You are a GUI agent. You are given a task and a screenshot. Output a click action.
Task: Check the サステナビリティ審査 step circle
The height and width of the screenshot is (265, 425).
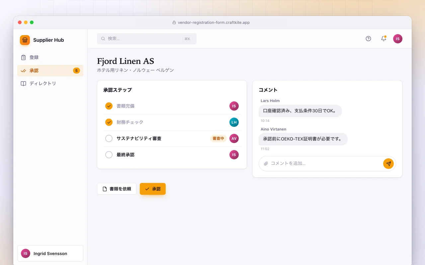tap(109, 138)
